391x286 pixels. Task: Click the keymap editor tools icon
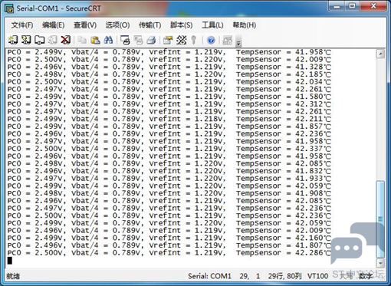click(181, 40)
